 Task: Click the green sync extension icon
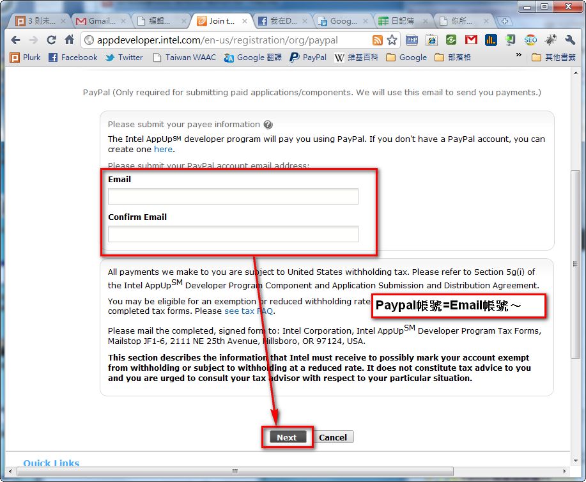pos(451,40)
